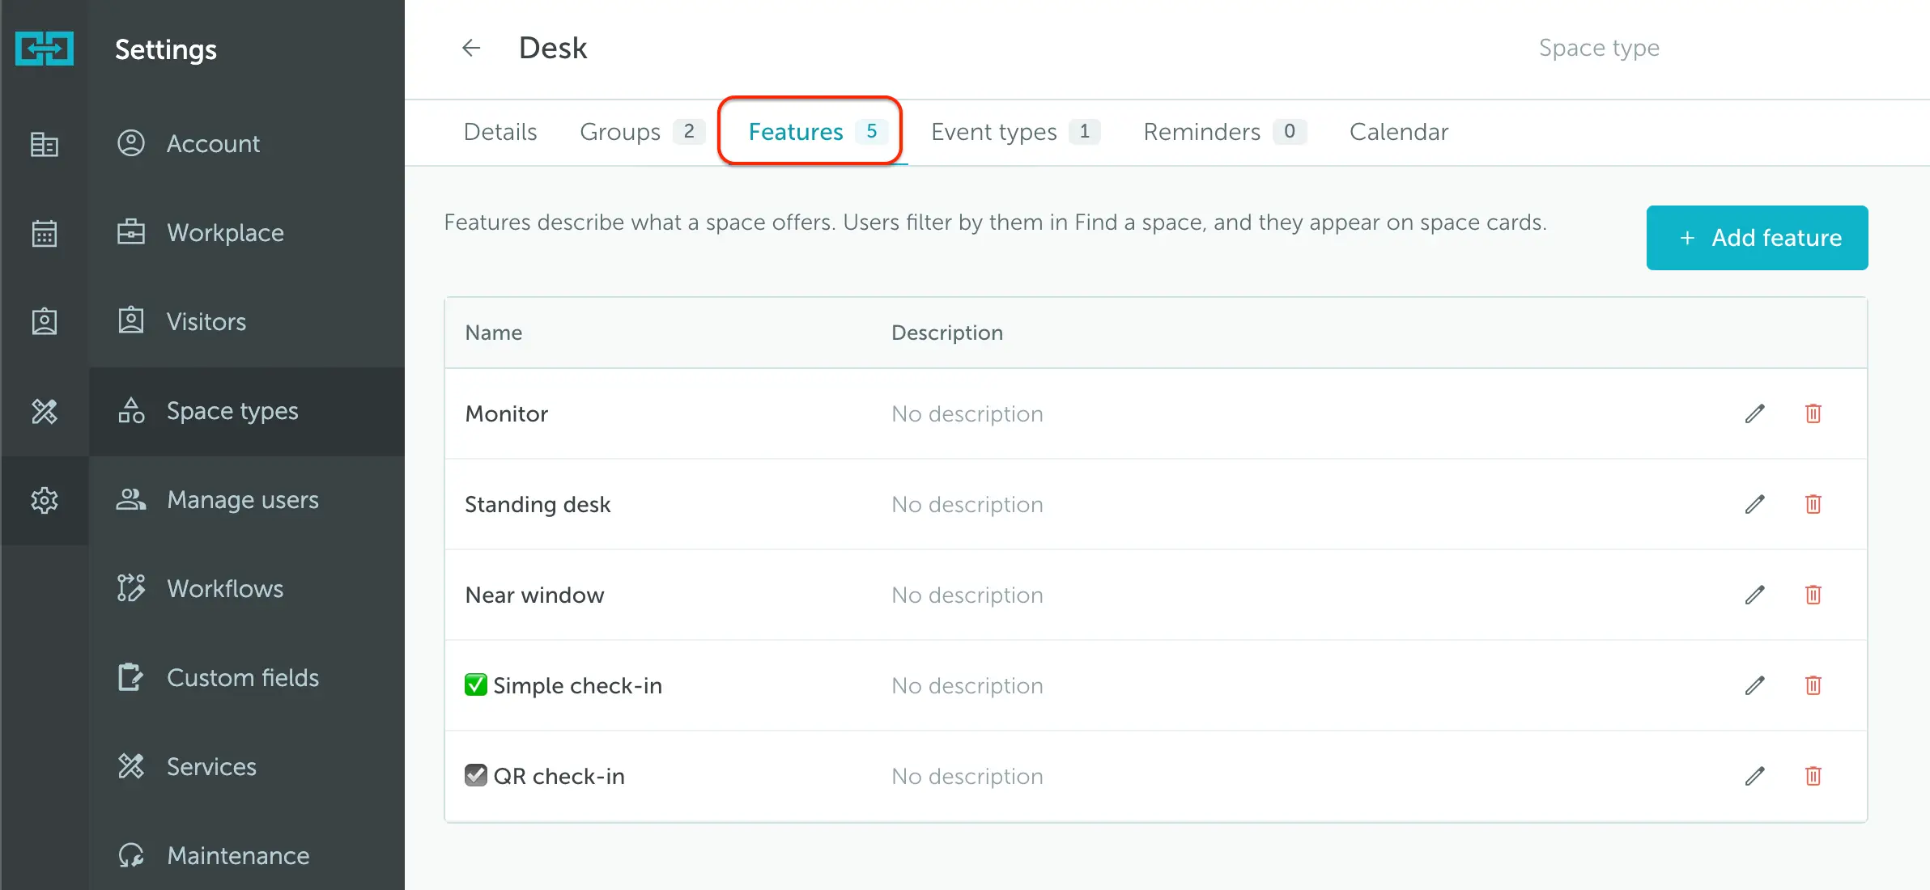The height and width of the screenshot is (890, 1930).
Task: Open Workflows in the sidebar
Action: tap(247, 589)
